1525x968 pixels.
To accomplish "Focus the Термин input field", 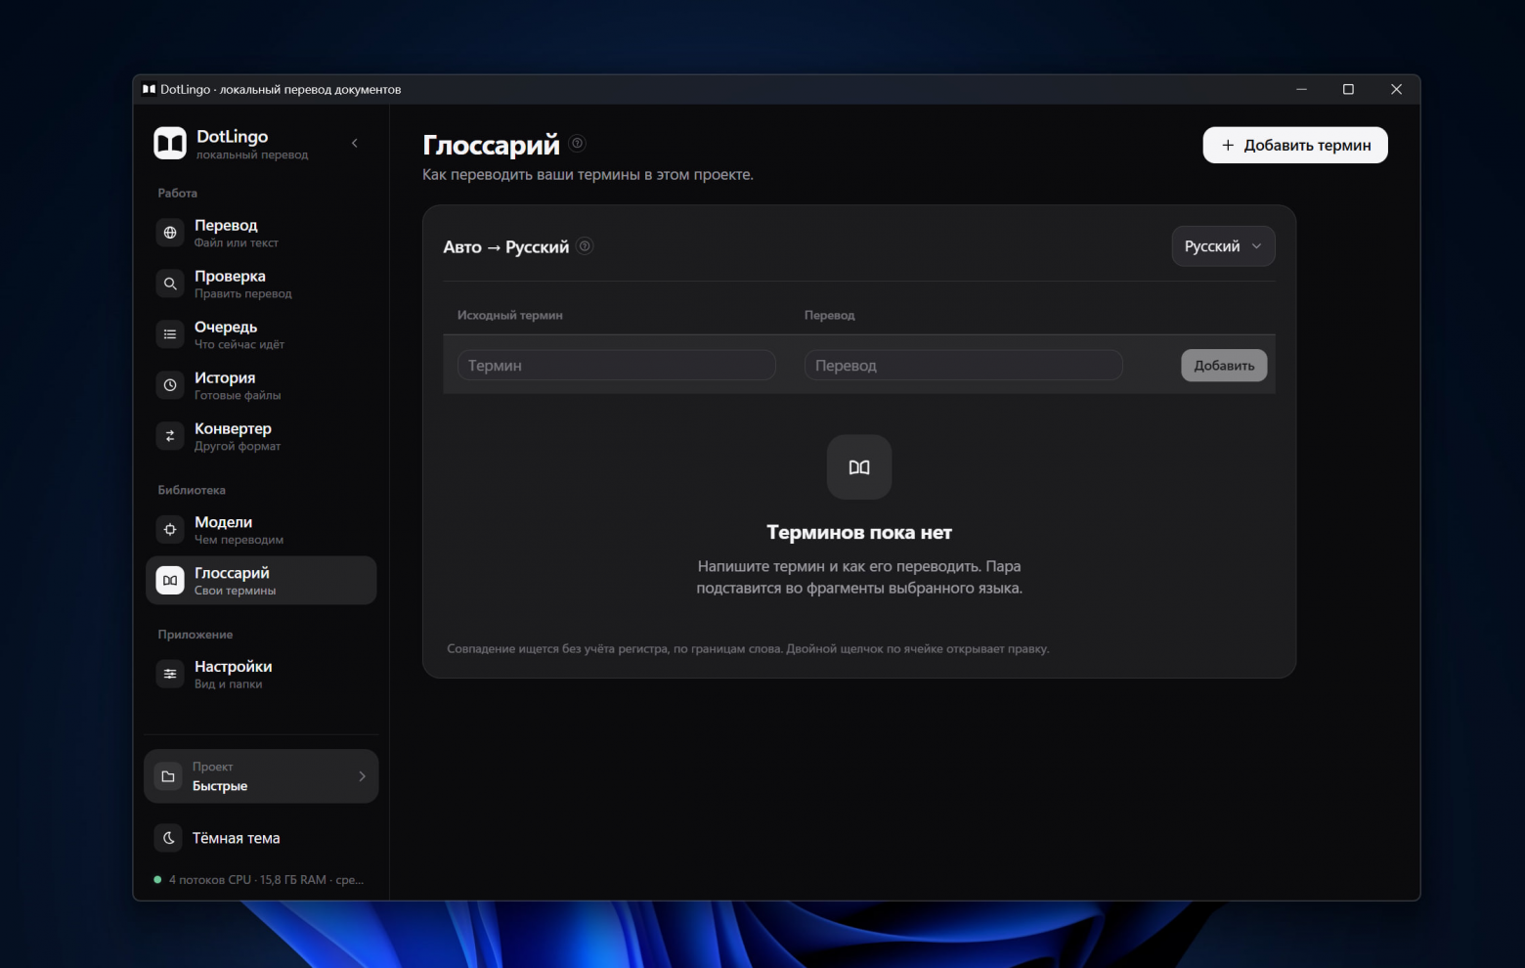I will click(617, 366).
